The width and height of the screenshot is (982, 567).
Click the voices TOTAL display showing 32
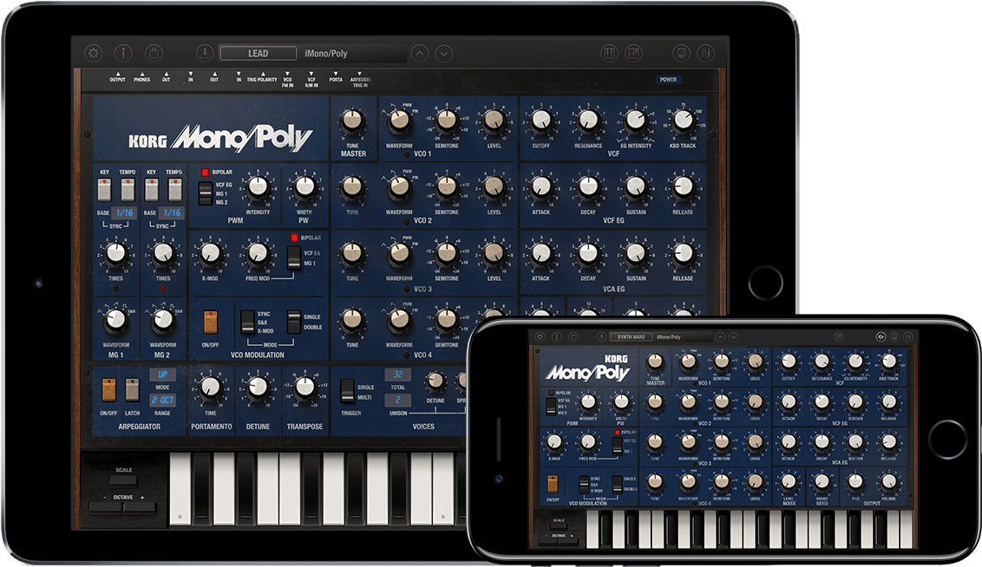(397, 375)
